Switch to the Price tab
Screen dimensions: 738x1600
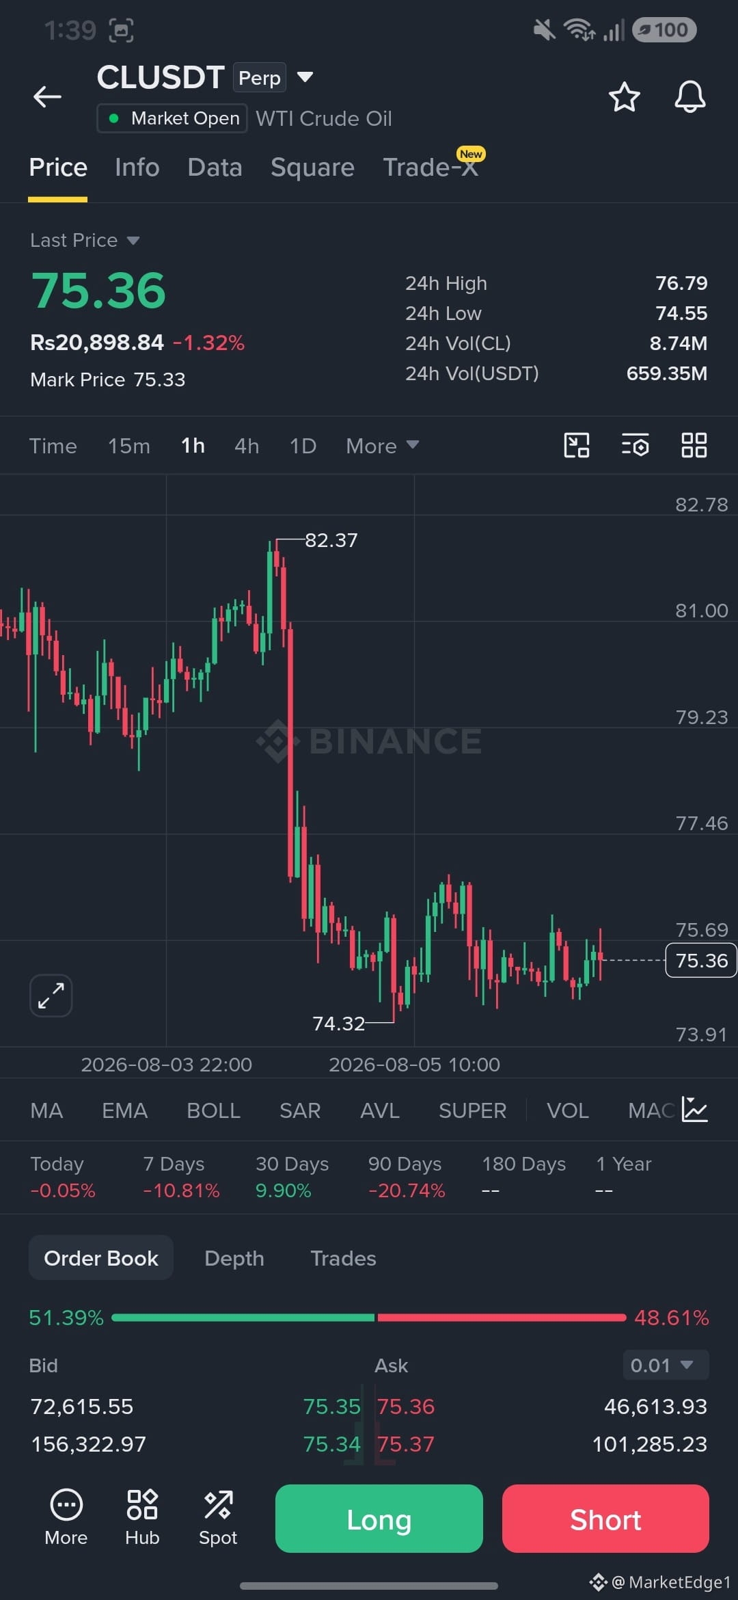[58, 168]
